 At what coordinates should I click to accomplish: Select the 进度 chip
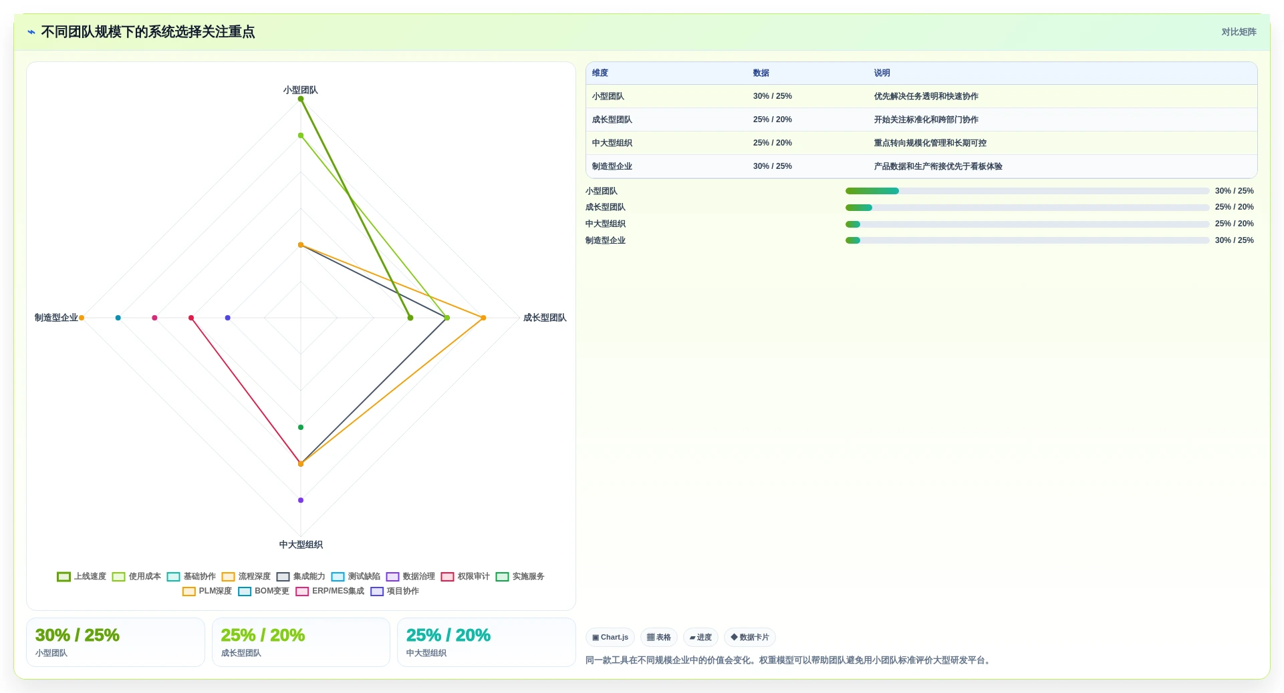click(700, 638)
